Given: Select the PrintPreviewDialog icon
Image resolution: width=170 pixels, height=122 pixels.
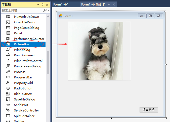Looking at the screenshot, I should pos(8,66).
